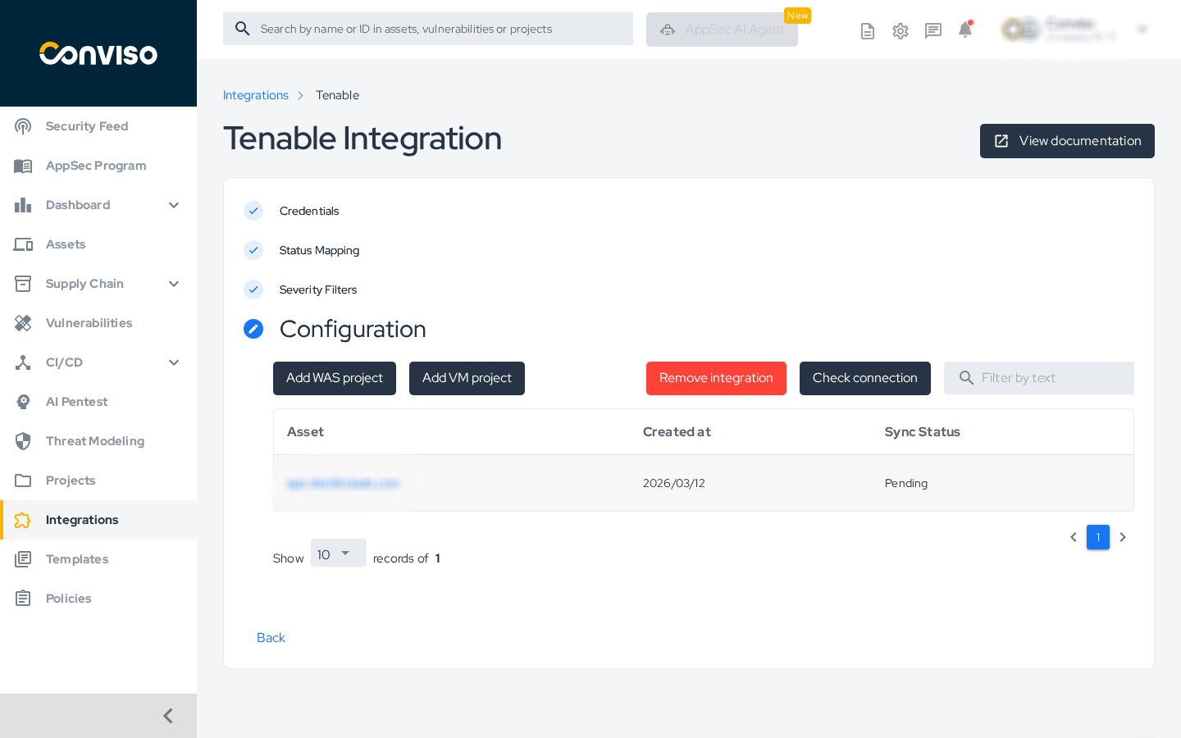Screen dimensions: 1181x738
Task: Select Templates in the sidebar
Action: tap(98, 559)
